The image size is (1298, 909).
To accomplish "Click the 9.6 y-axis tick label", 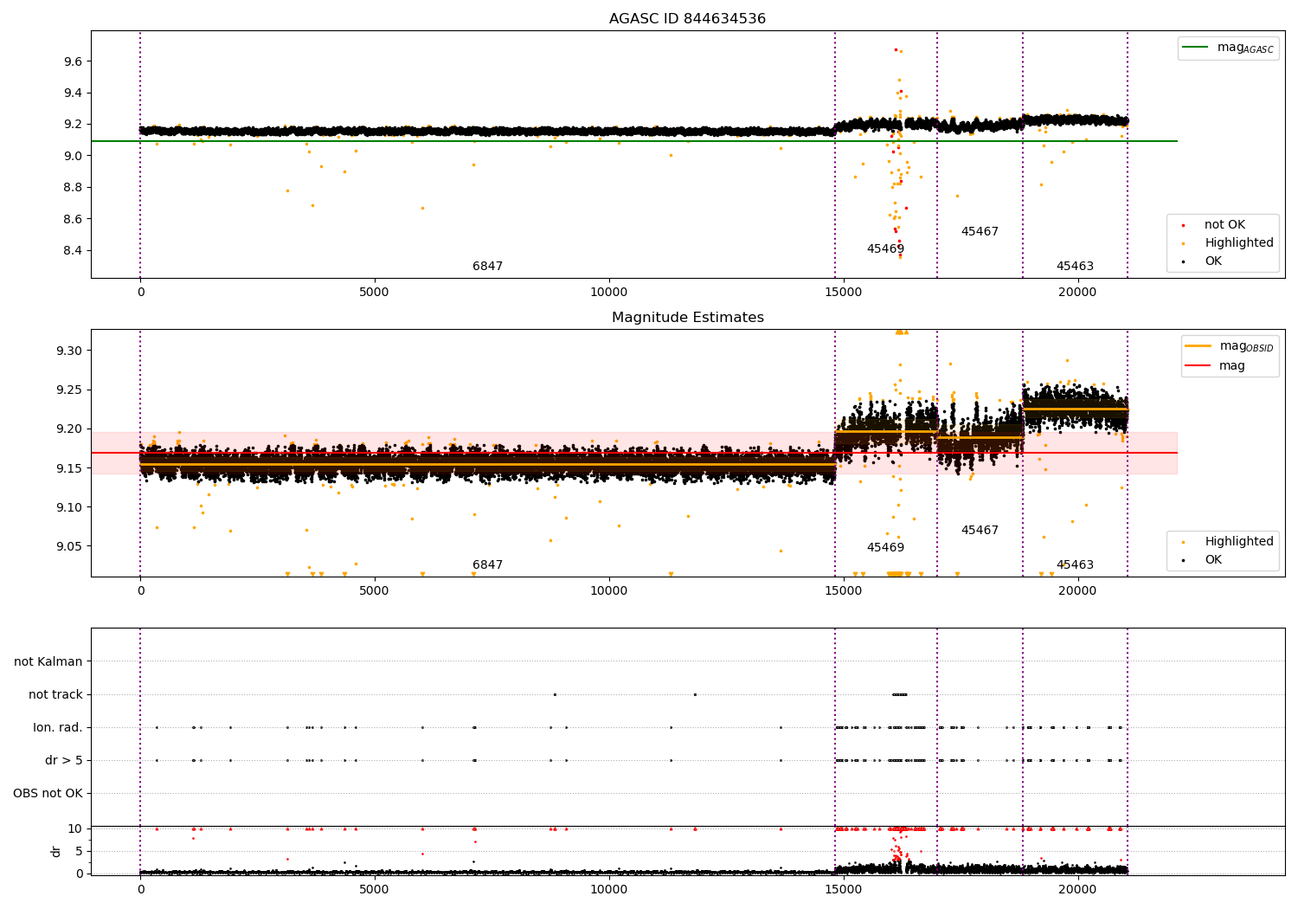I will click(x=73, y=61).
